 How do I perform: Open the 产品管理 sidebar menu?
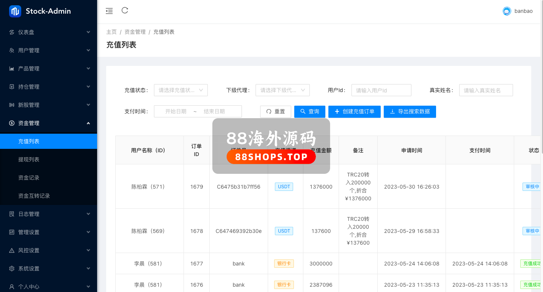(x=49, y=69)
